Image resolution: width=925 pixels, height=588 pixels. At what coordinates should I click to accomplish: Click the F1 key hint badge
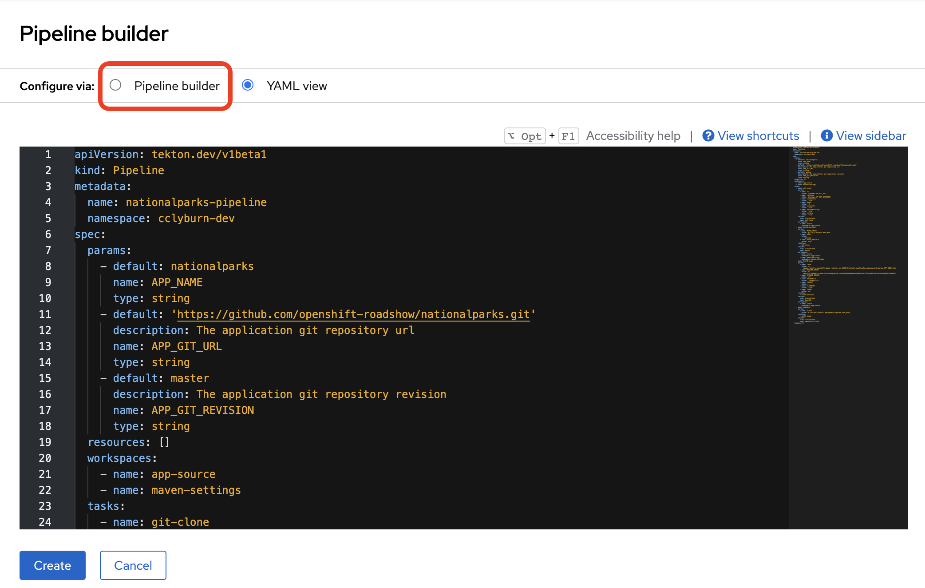[x=568, y=136]
